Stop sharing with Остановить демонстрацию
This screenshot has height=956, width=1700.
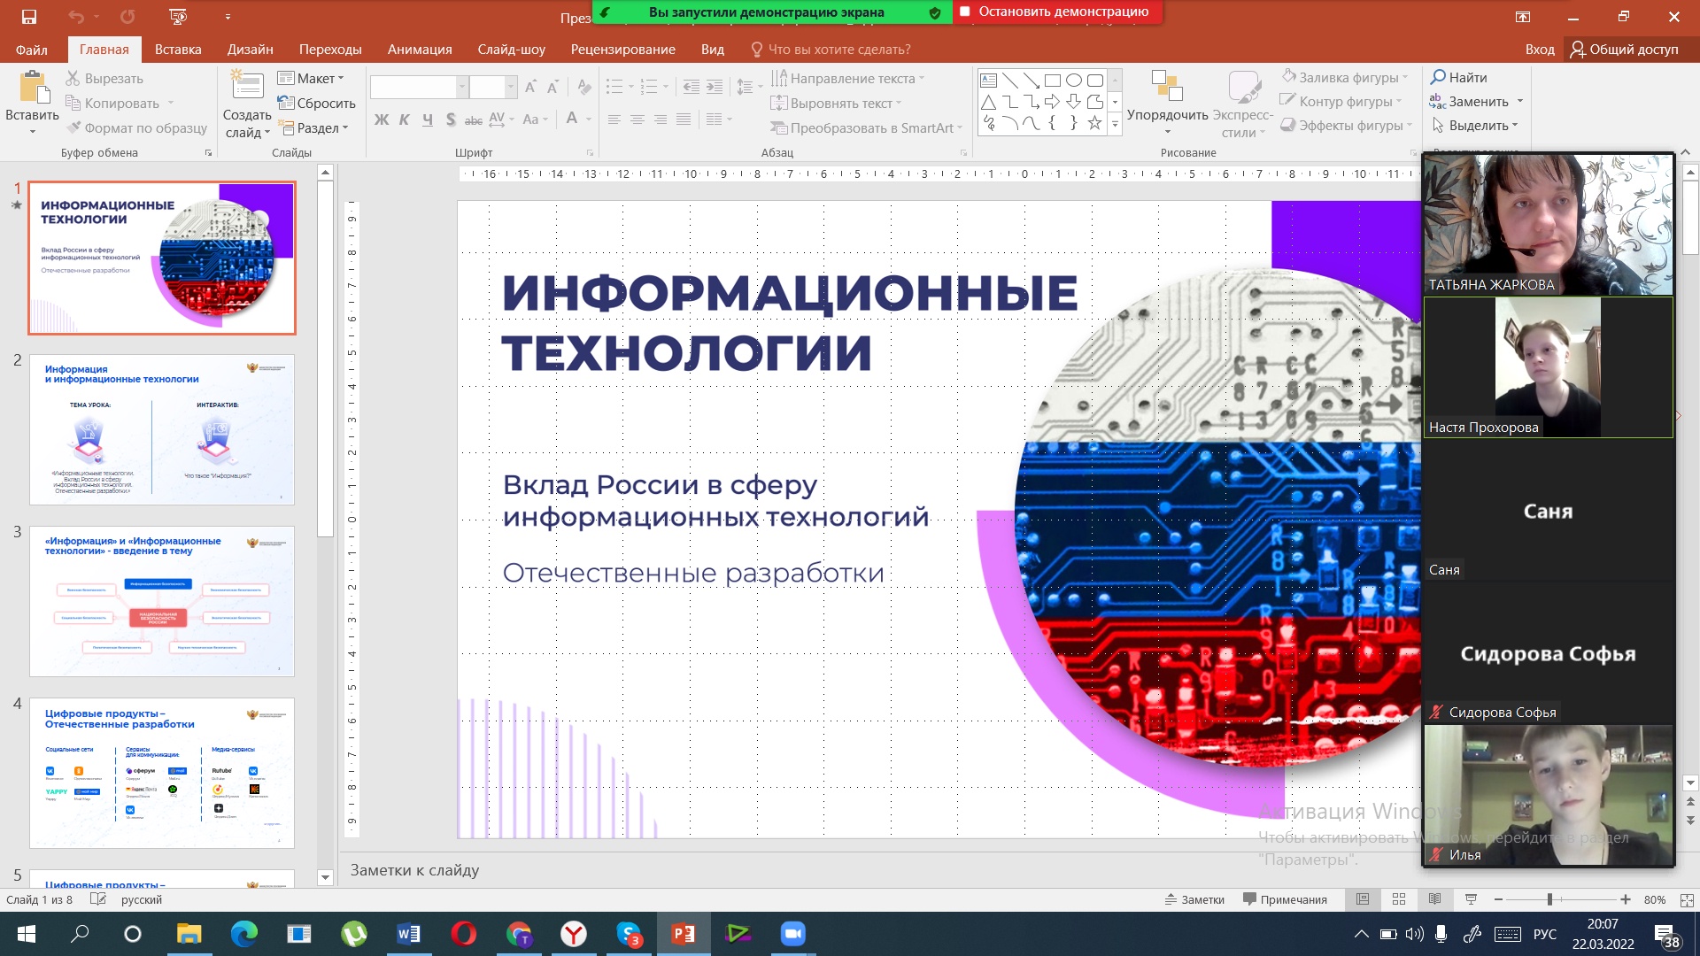(x=1057, y=12)
